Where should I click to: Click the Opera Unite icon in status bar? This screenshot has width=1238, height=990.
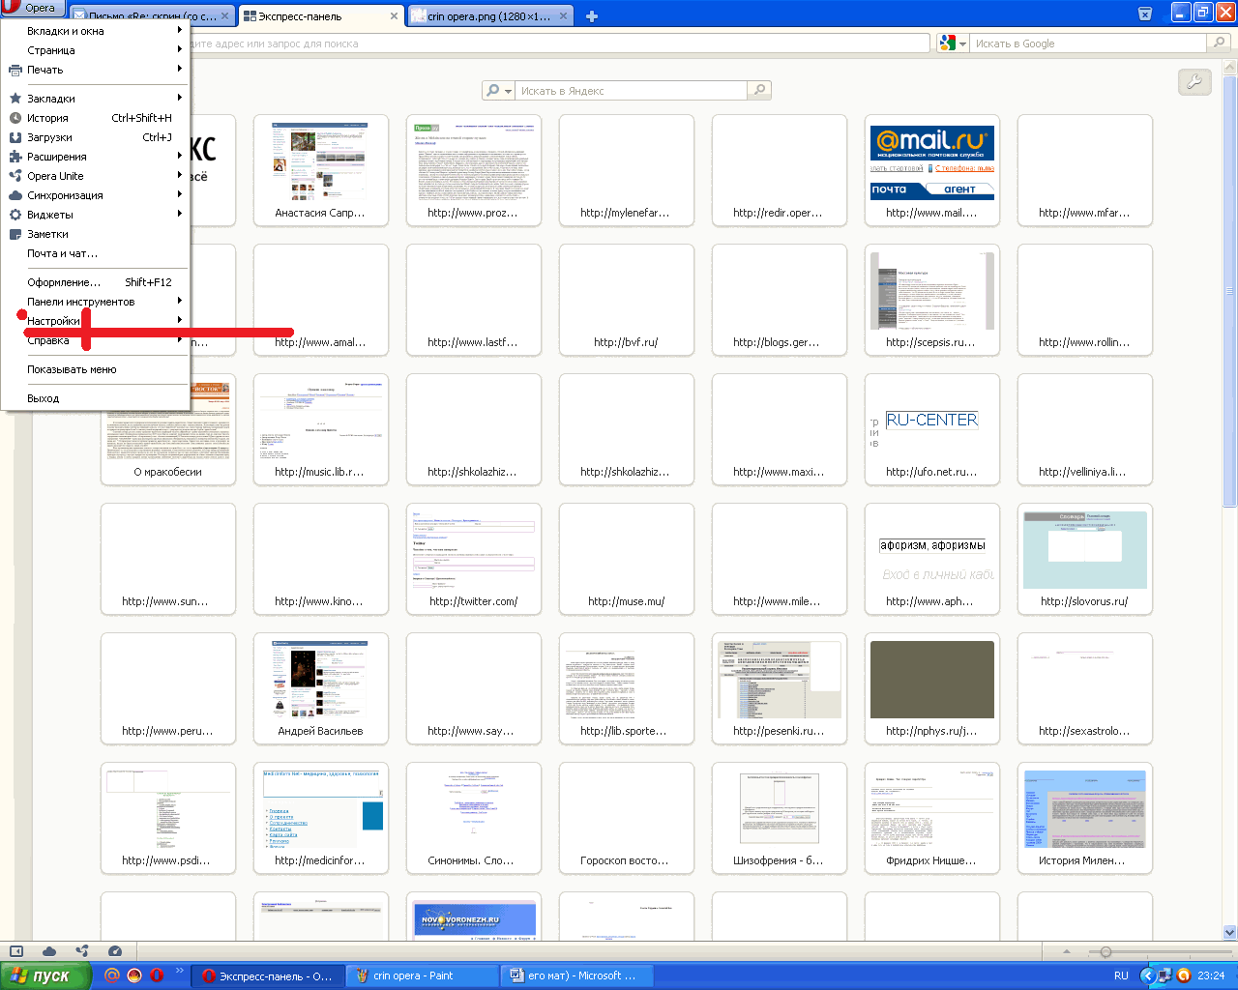(x=81, y=951)
